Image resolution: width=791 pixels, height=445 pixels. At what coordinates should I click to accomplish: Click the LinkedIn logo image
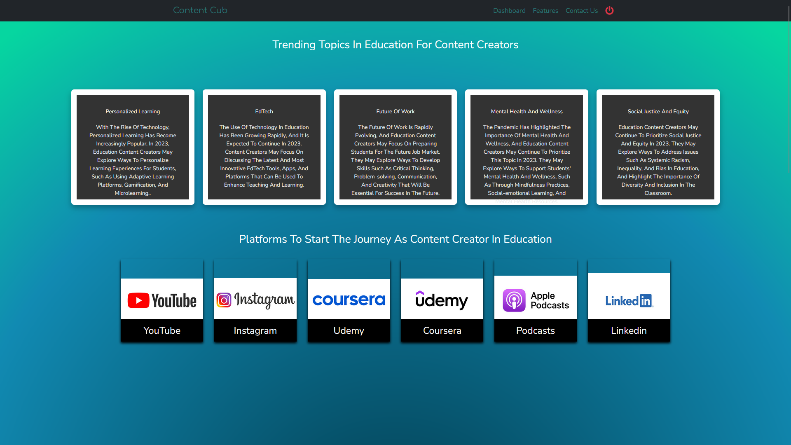[629, 300]
